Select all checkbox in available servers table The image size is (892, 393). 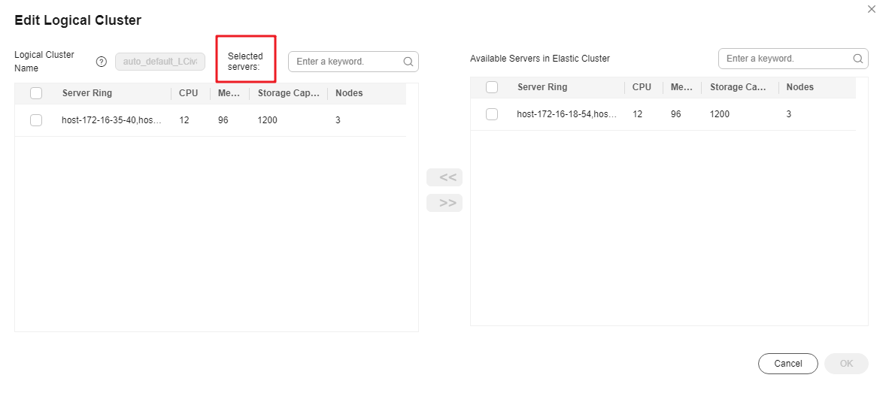tap(492, 87)
